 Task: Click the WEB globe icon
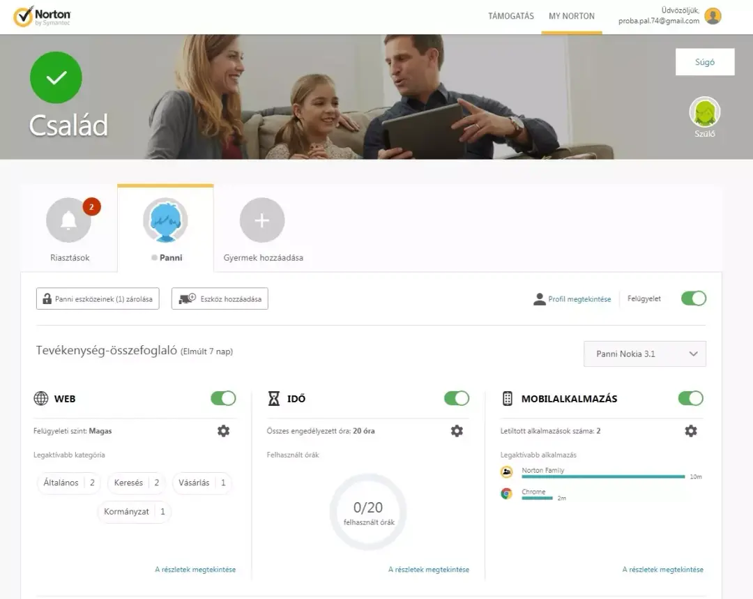[x=41, y=398]
